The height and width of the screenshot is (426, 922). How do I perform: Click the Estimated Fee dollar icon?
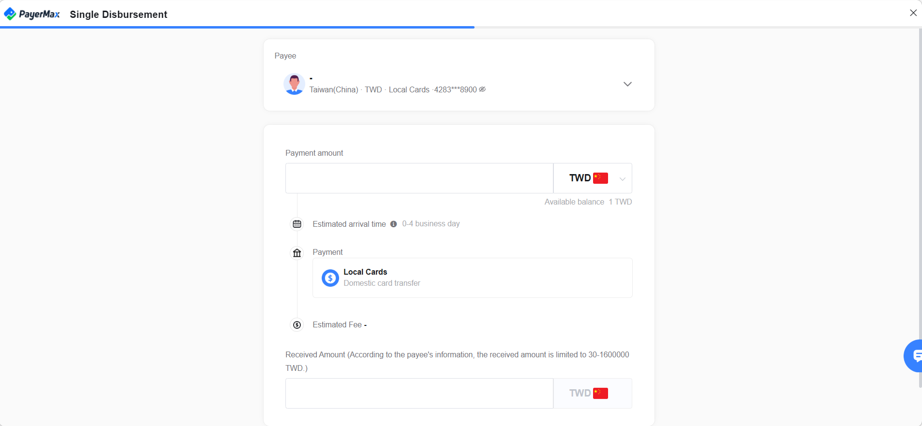coord(297,325)
